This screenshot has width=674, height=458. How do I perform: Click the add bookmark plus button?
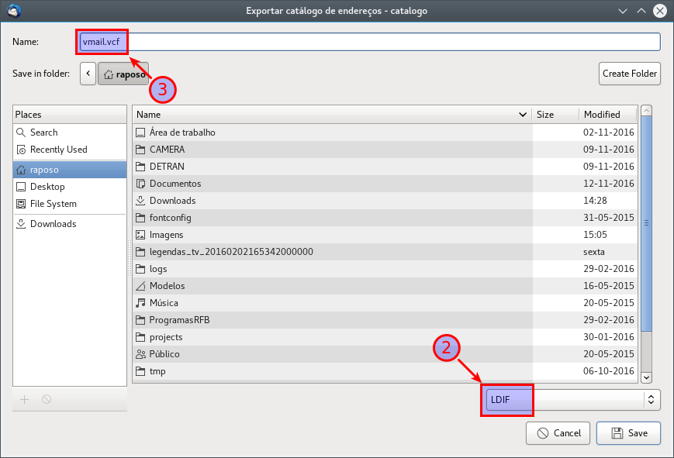click(24, 399)
